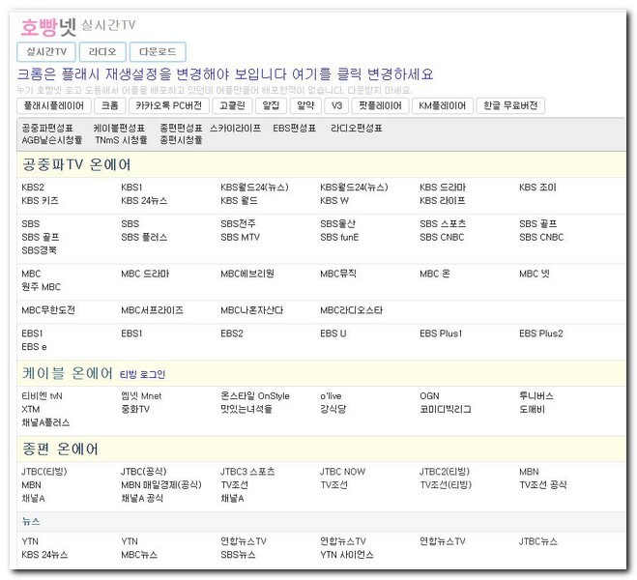Screen dimensions: 637x580
Task: Open the MBC뮤직 channel
Action: point(338,274)
